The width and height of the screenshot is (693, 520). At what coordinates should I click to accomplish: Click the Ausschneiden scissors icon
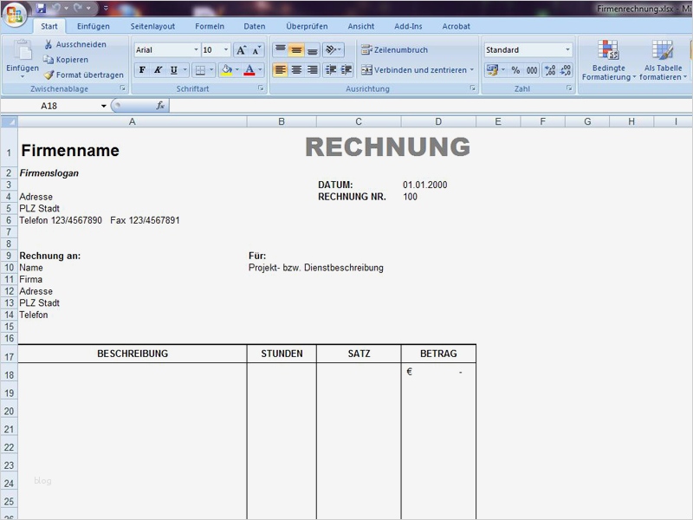48,44
